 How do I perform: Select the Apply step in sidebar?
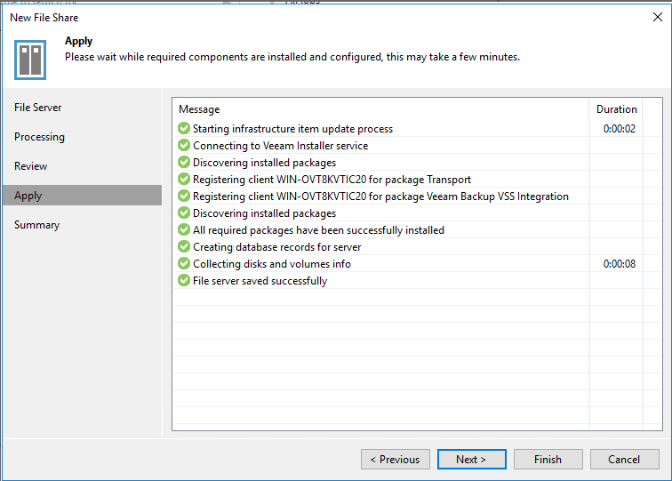coord(28,196)
